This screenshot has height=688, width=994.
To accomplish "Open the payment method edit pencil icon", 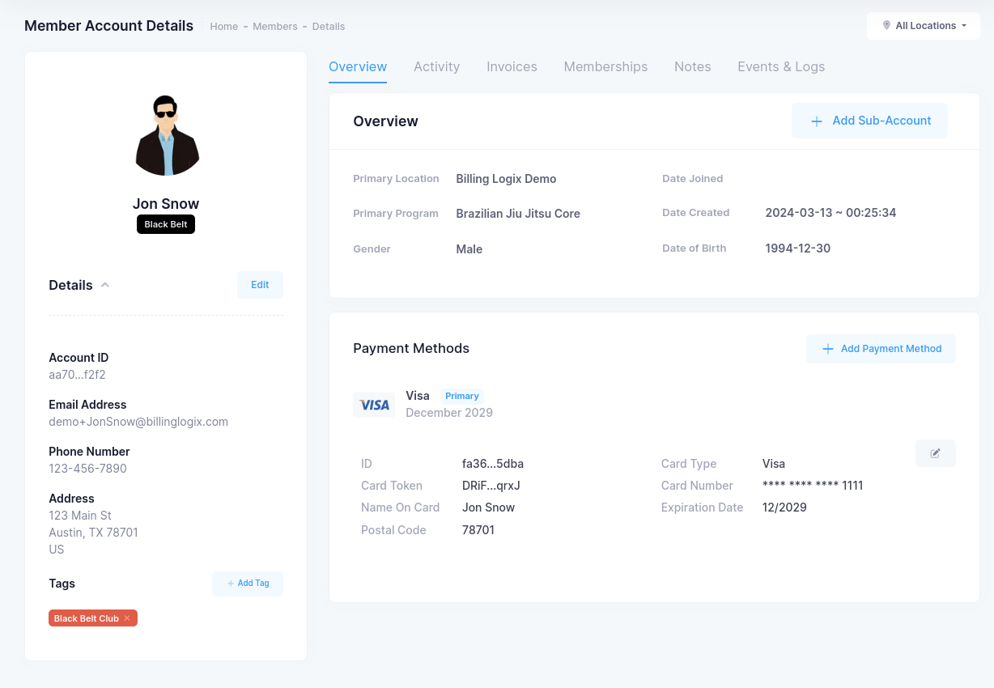I will click(x=935, y=453).
